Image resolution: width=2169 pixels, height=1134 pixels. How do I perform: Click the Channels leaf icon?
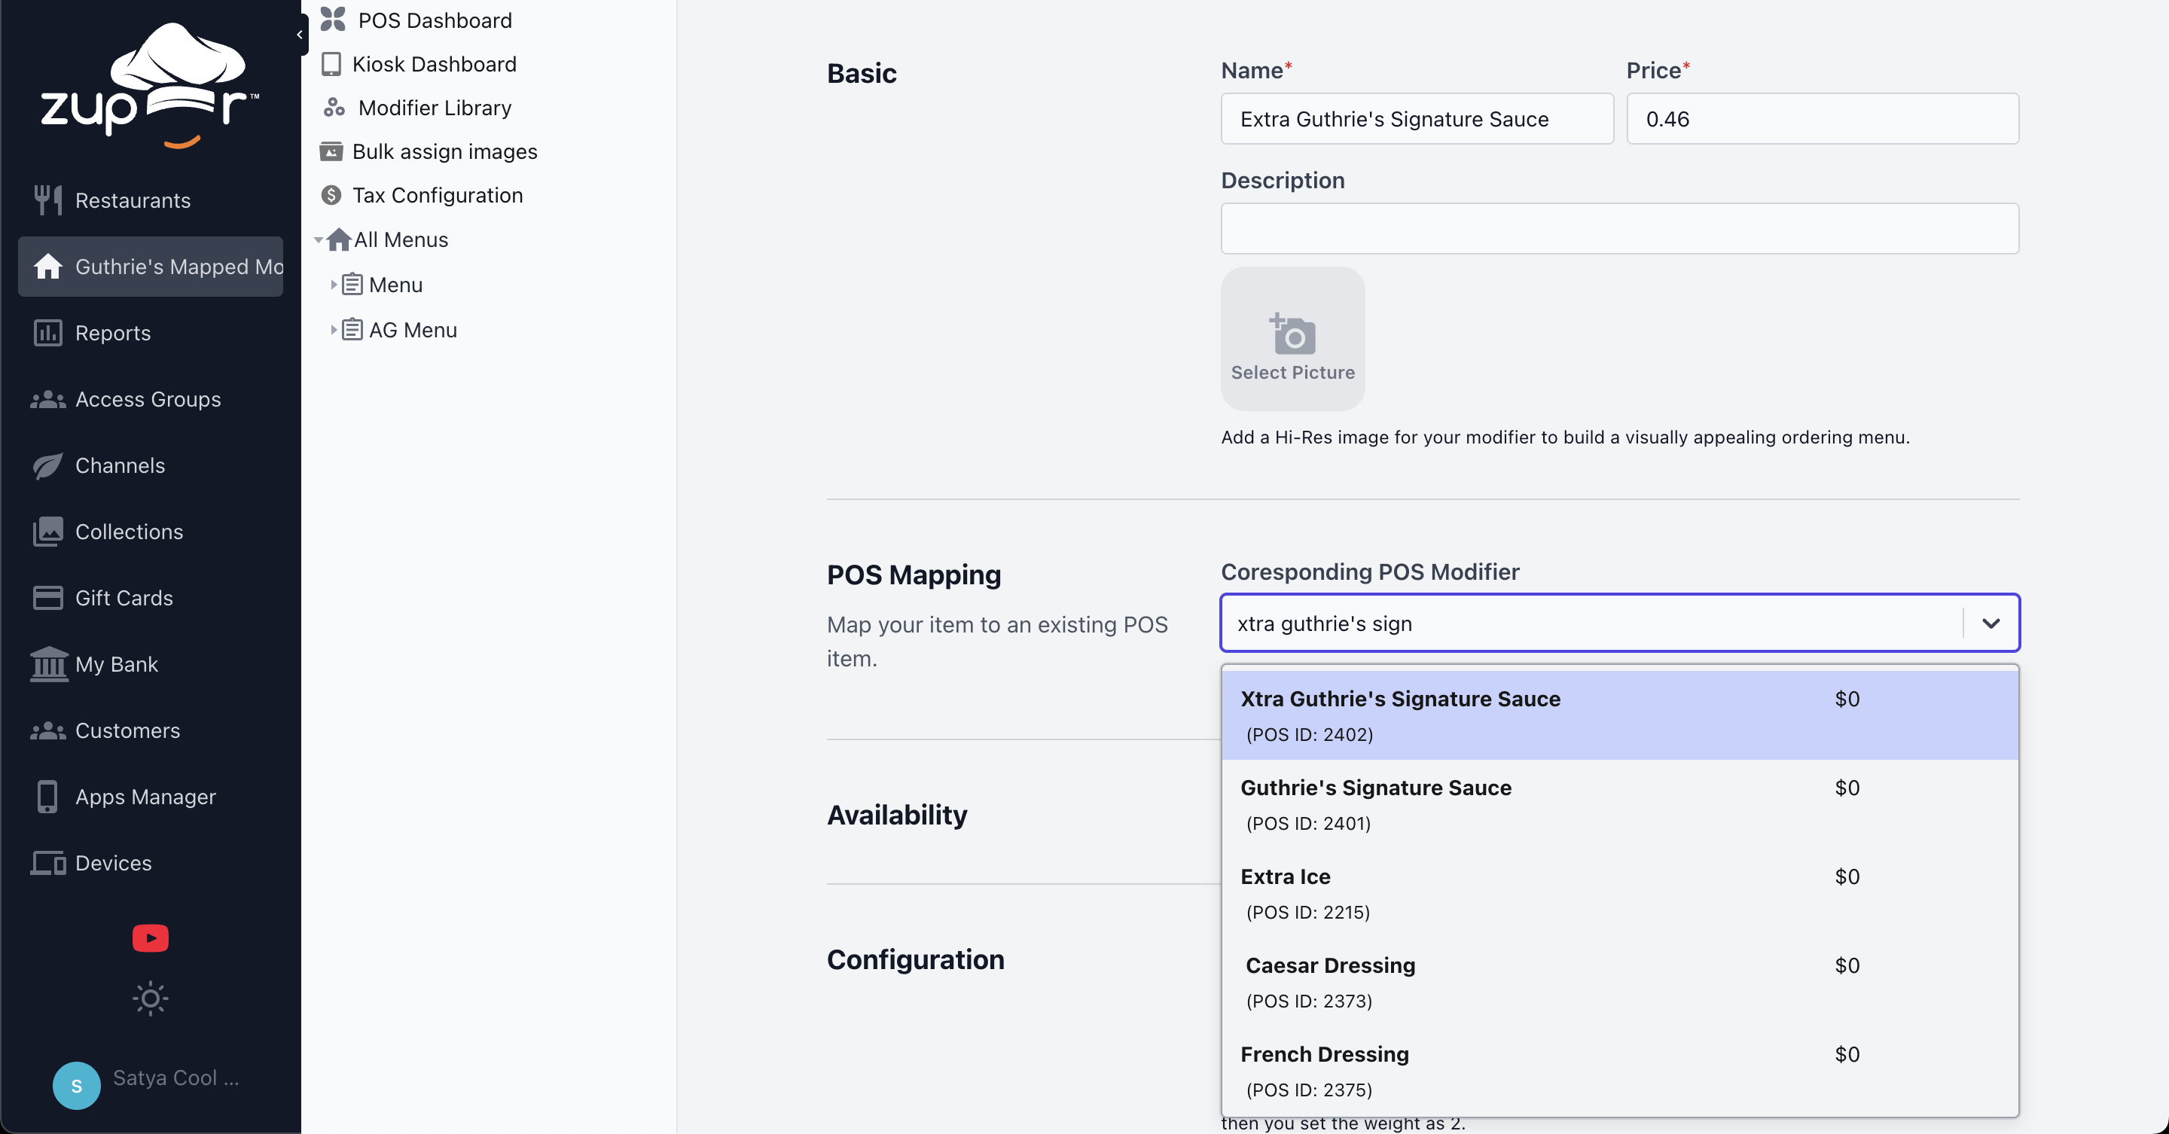click(47, 465)
